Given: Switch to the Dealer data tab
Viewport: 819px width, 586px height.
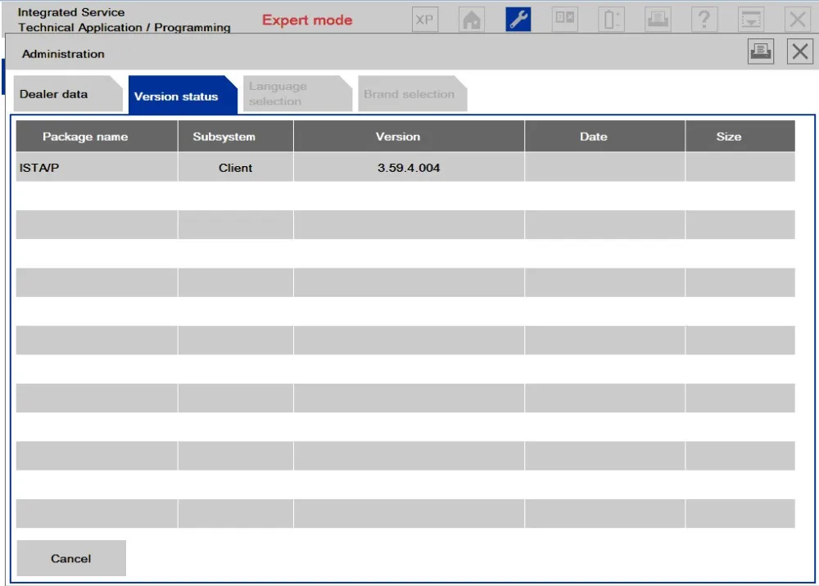Looking at the screenshot, I should coord(68,94).
